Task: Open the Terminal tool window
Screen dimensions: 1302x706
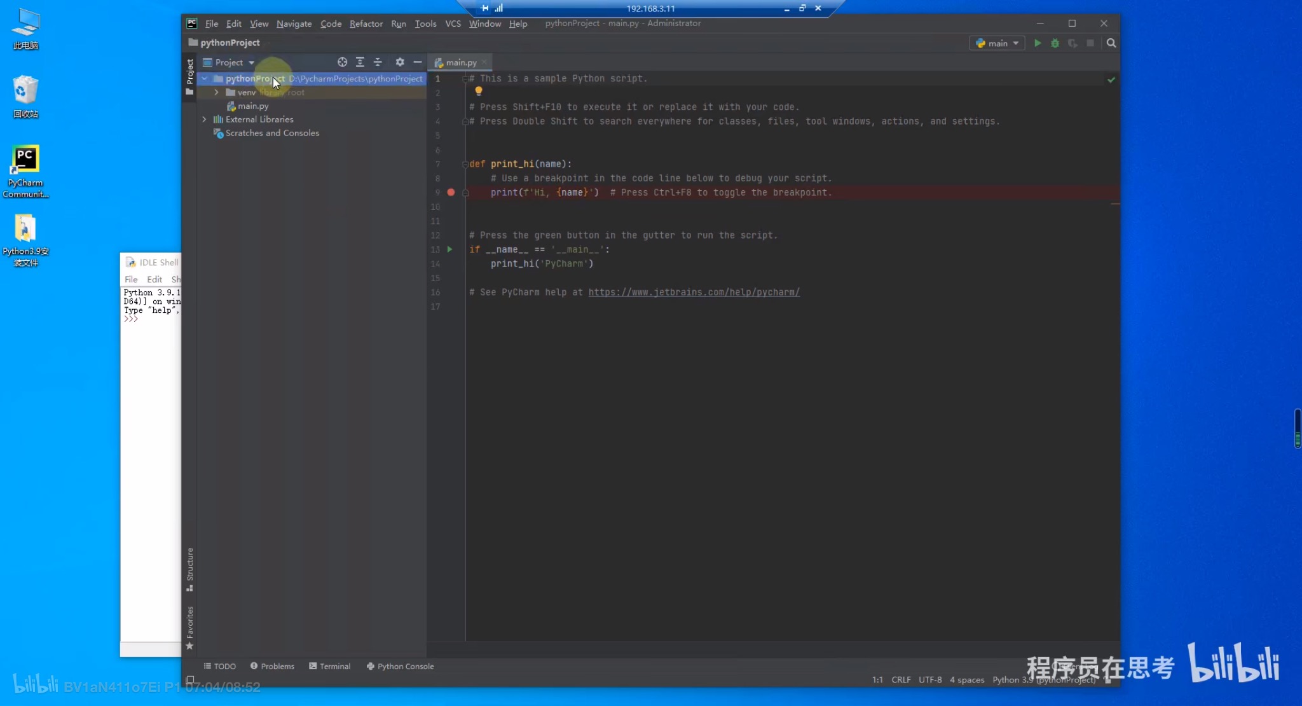Action: click(x=329, y=666)
